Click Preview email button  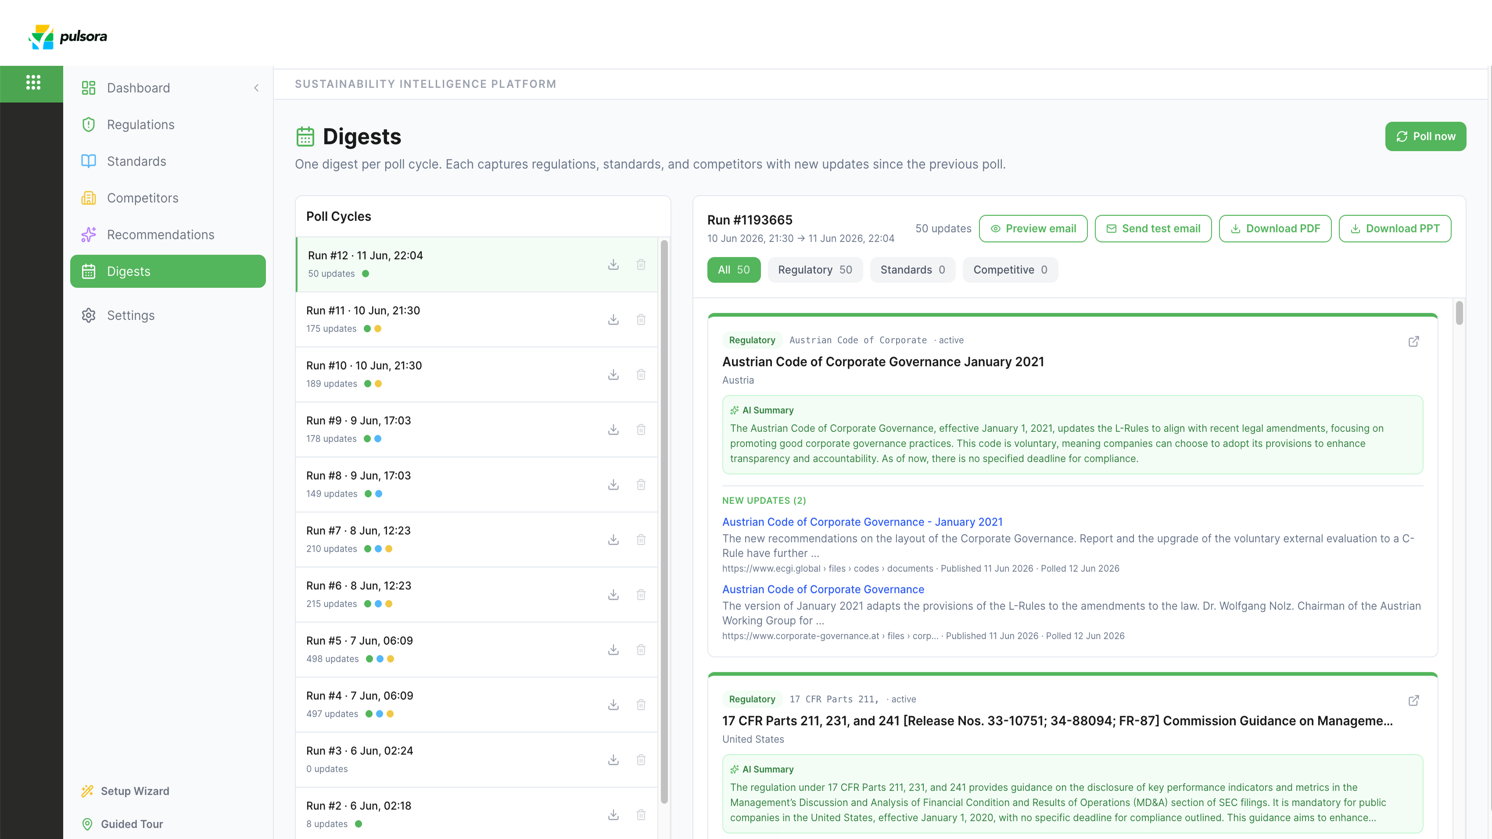[x=1033, y=229]
